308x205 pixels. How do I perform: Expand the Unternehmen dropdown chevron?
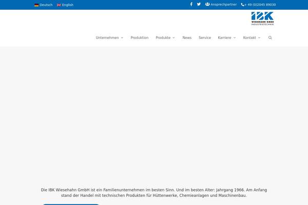coord(122,37)
